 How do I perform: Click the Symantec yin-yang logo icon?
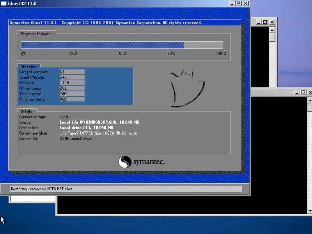tap(125, 162)
